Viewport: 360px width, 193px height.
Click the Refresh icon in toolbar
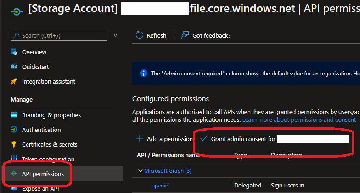[x=140, y=35]
